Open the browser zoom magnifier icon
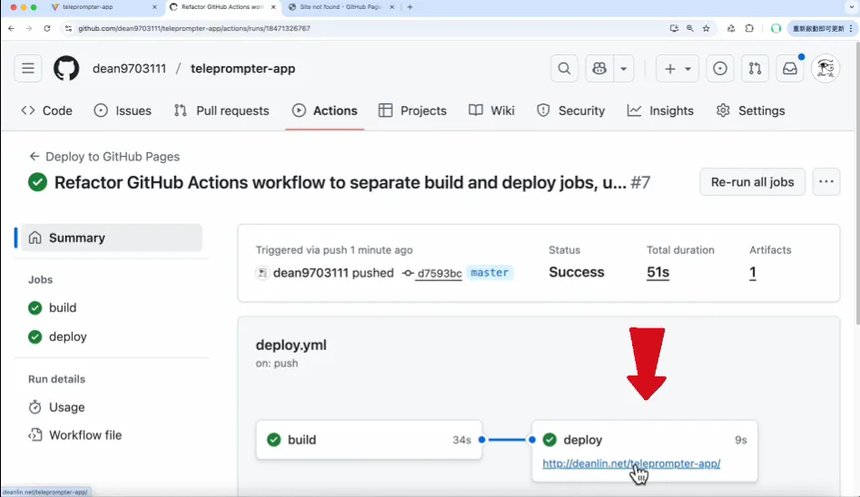Image resolution: width=860 pixels, height=497 pixels. [x=690, y=28]
